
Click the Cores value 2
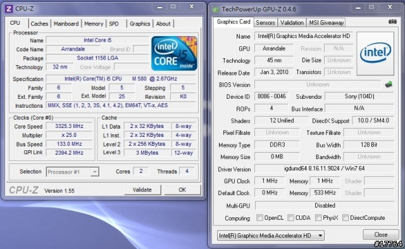pyautogui.click(x=140, y=171)
